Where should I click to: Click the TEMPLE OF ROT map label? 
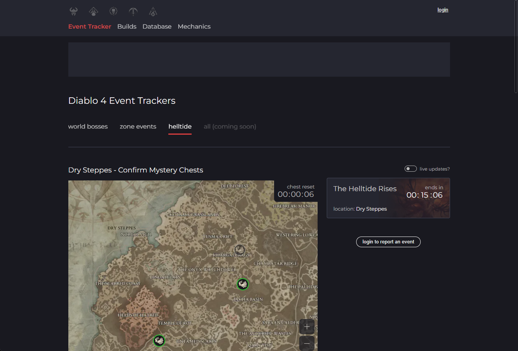click(x=175, y=323)
